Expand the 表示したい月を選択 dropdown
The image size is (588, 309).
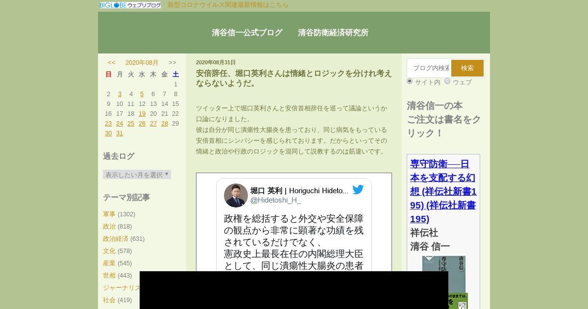click(x=137, y=175)
